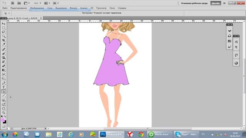The image size is (246, 138).
Task: Click the horizontal canvas scrollbar
Action: (148, 128)
